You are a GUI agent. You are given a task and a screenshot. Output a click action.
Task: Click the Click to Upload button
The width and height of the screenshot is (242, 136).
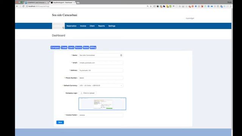point(87,93)
